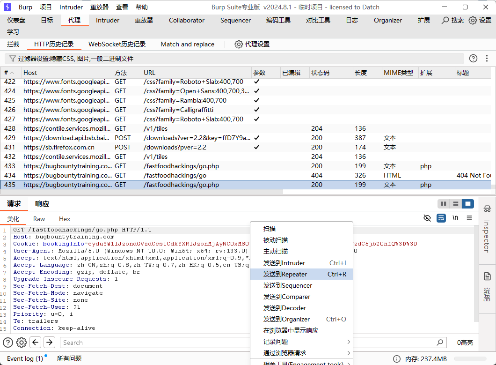Viewport: 496px width, 365px height.
Task: Toggle the \n show newlines button
Action: click(x=455, y=218)
